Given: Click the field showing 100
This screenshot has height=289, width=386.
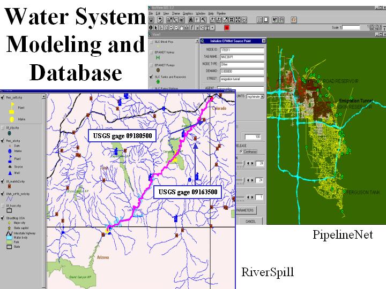Looking at the screenshot, I should (253, 136).
